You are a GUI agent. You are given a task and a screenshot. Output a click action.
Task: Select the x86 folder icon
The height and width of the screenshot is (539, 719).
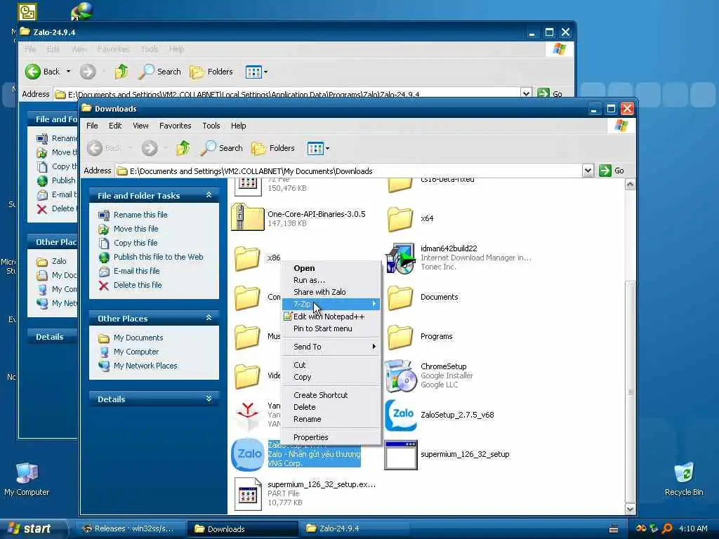click(x=247, y=258)
